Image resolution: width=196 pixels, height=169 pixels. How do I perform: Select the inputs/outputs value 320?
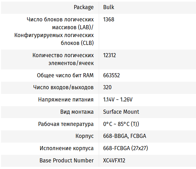[107, 87]
